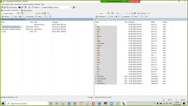
Task: Go to local home directory icon
Action: click(x=42, y=14)
